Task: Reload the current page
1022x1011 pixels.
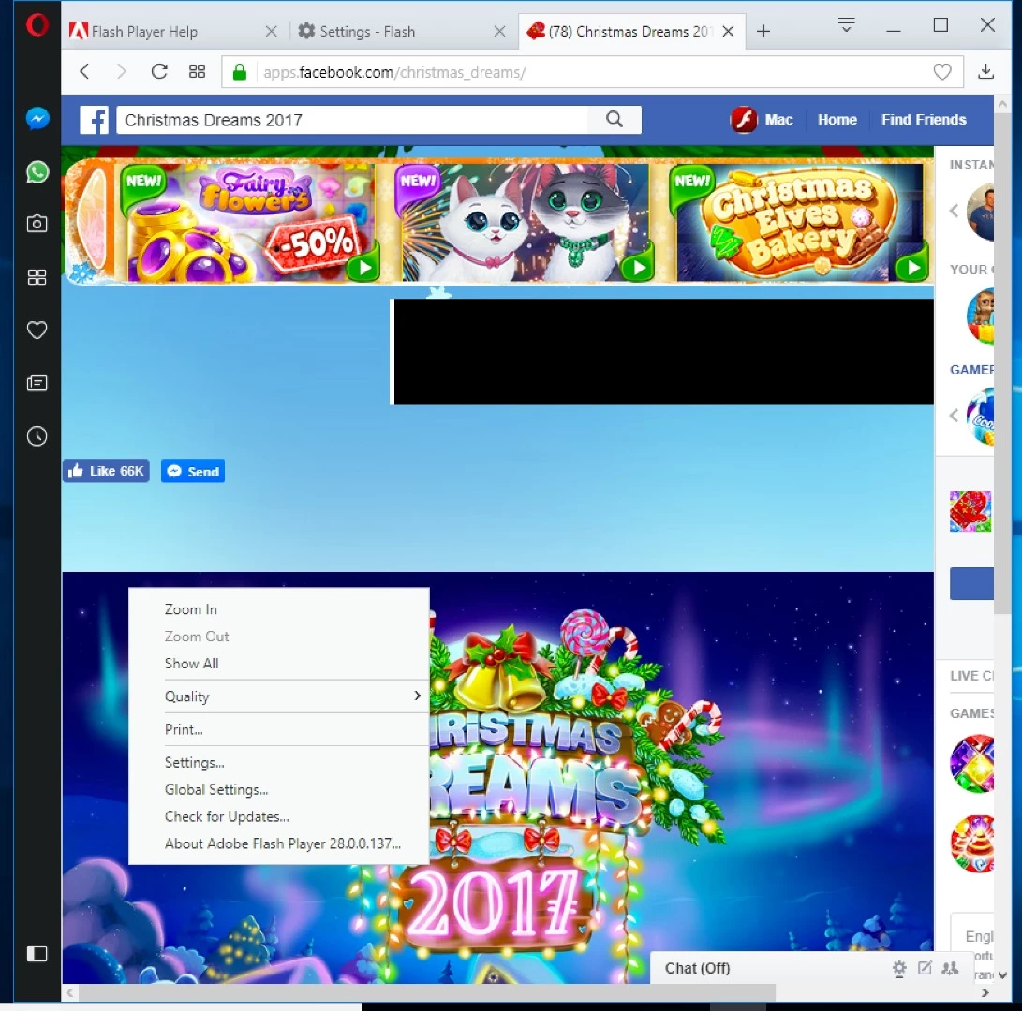Action: pyautogui.click(x=159, y=71)
